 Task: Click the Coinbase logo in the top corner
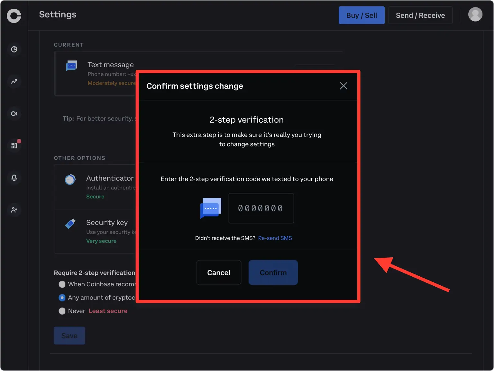click(x=14, y=16)
